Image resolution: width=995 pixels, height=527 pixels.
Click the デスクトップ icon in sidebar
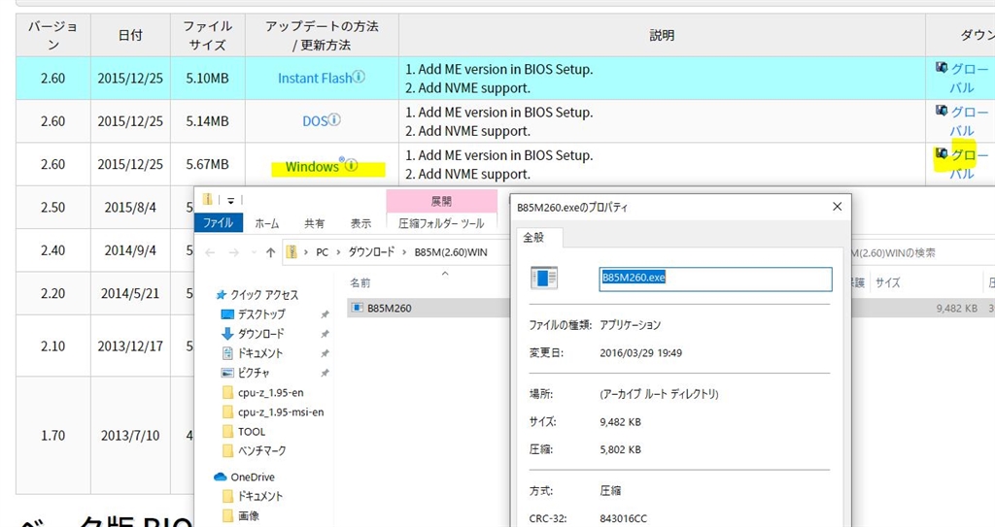[227, 314]
